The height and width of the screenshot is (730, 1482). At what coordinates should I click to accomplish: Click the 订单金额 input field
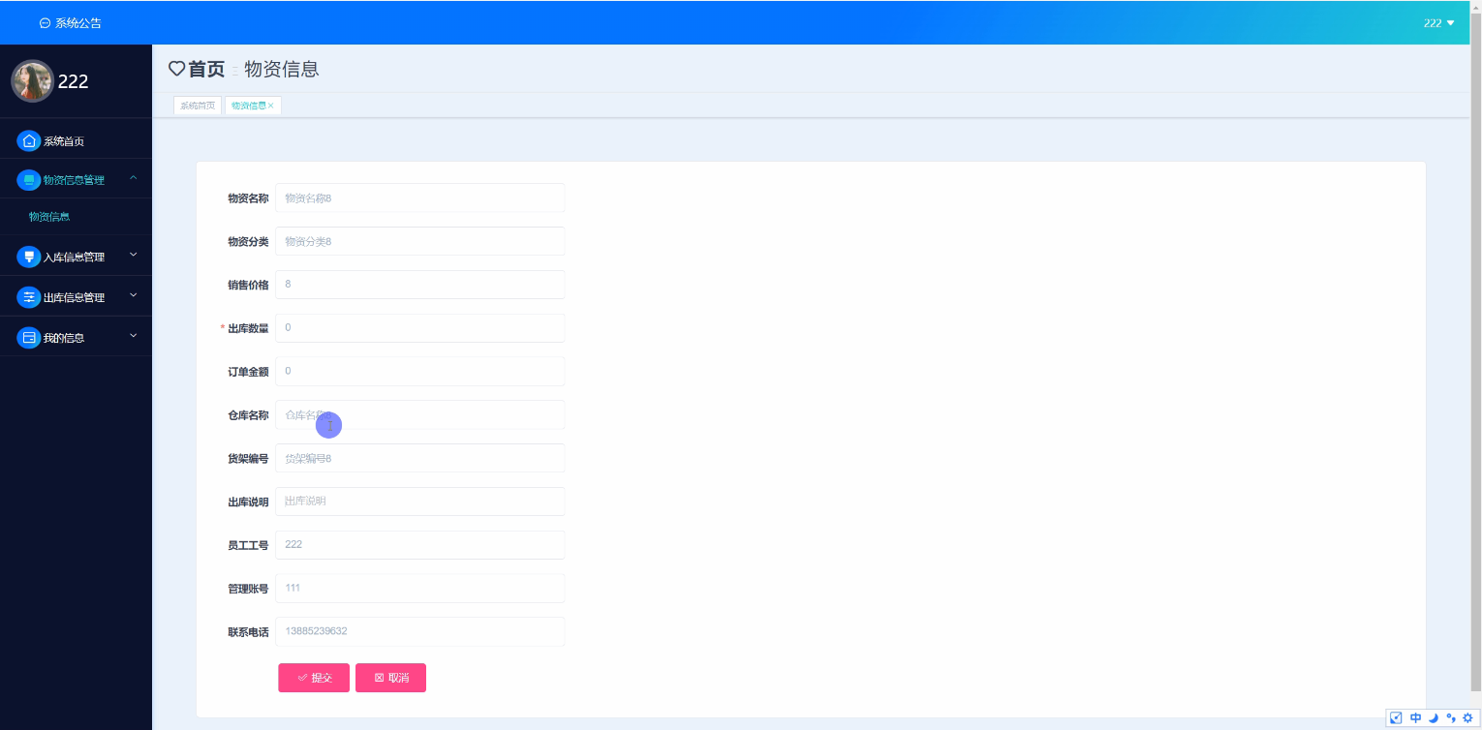[x=419, y=371]
